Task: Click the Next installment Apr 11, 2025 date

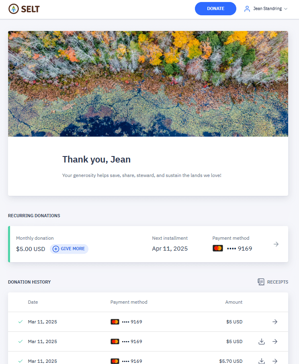Action: click(x=170, y=249)
